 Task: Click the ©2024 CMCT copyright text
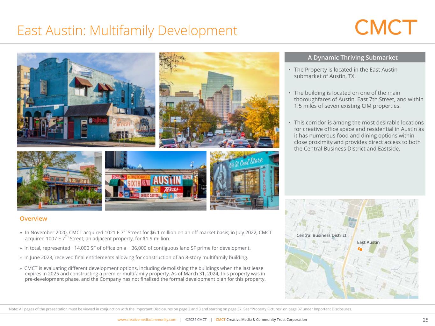coord(196,320)
